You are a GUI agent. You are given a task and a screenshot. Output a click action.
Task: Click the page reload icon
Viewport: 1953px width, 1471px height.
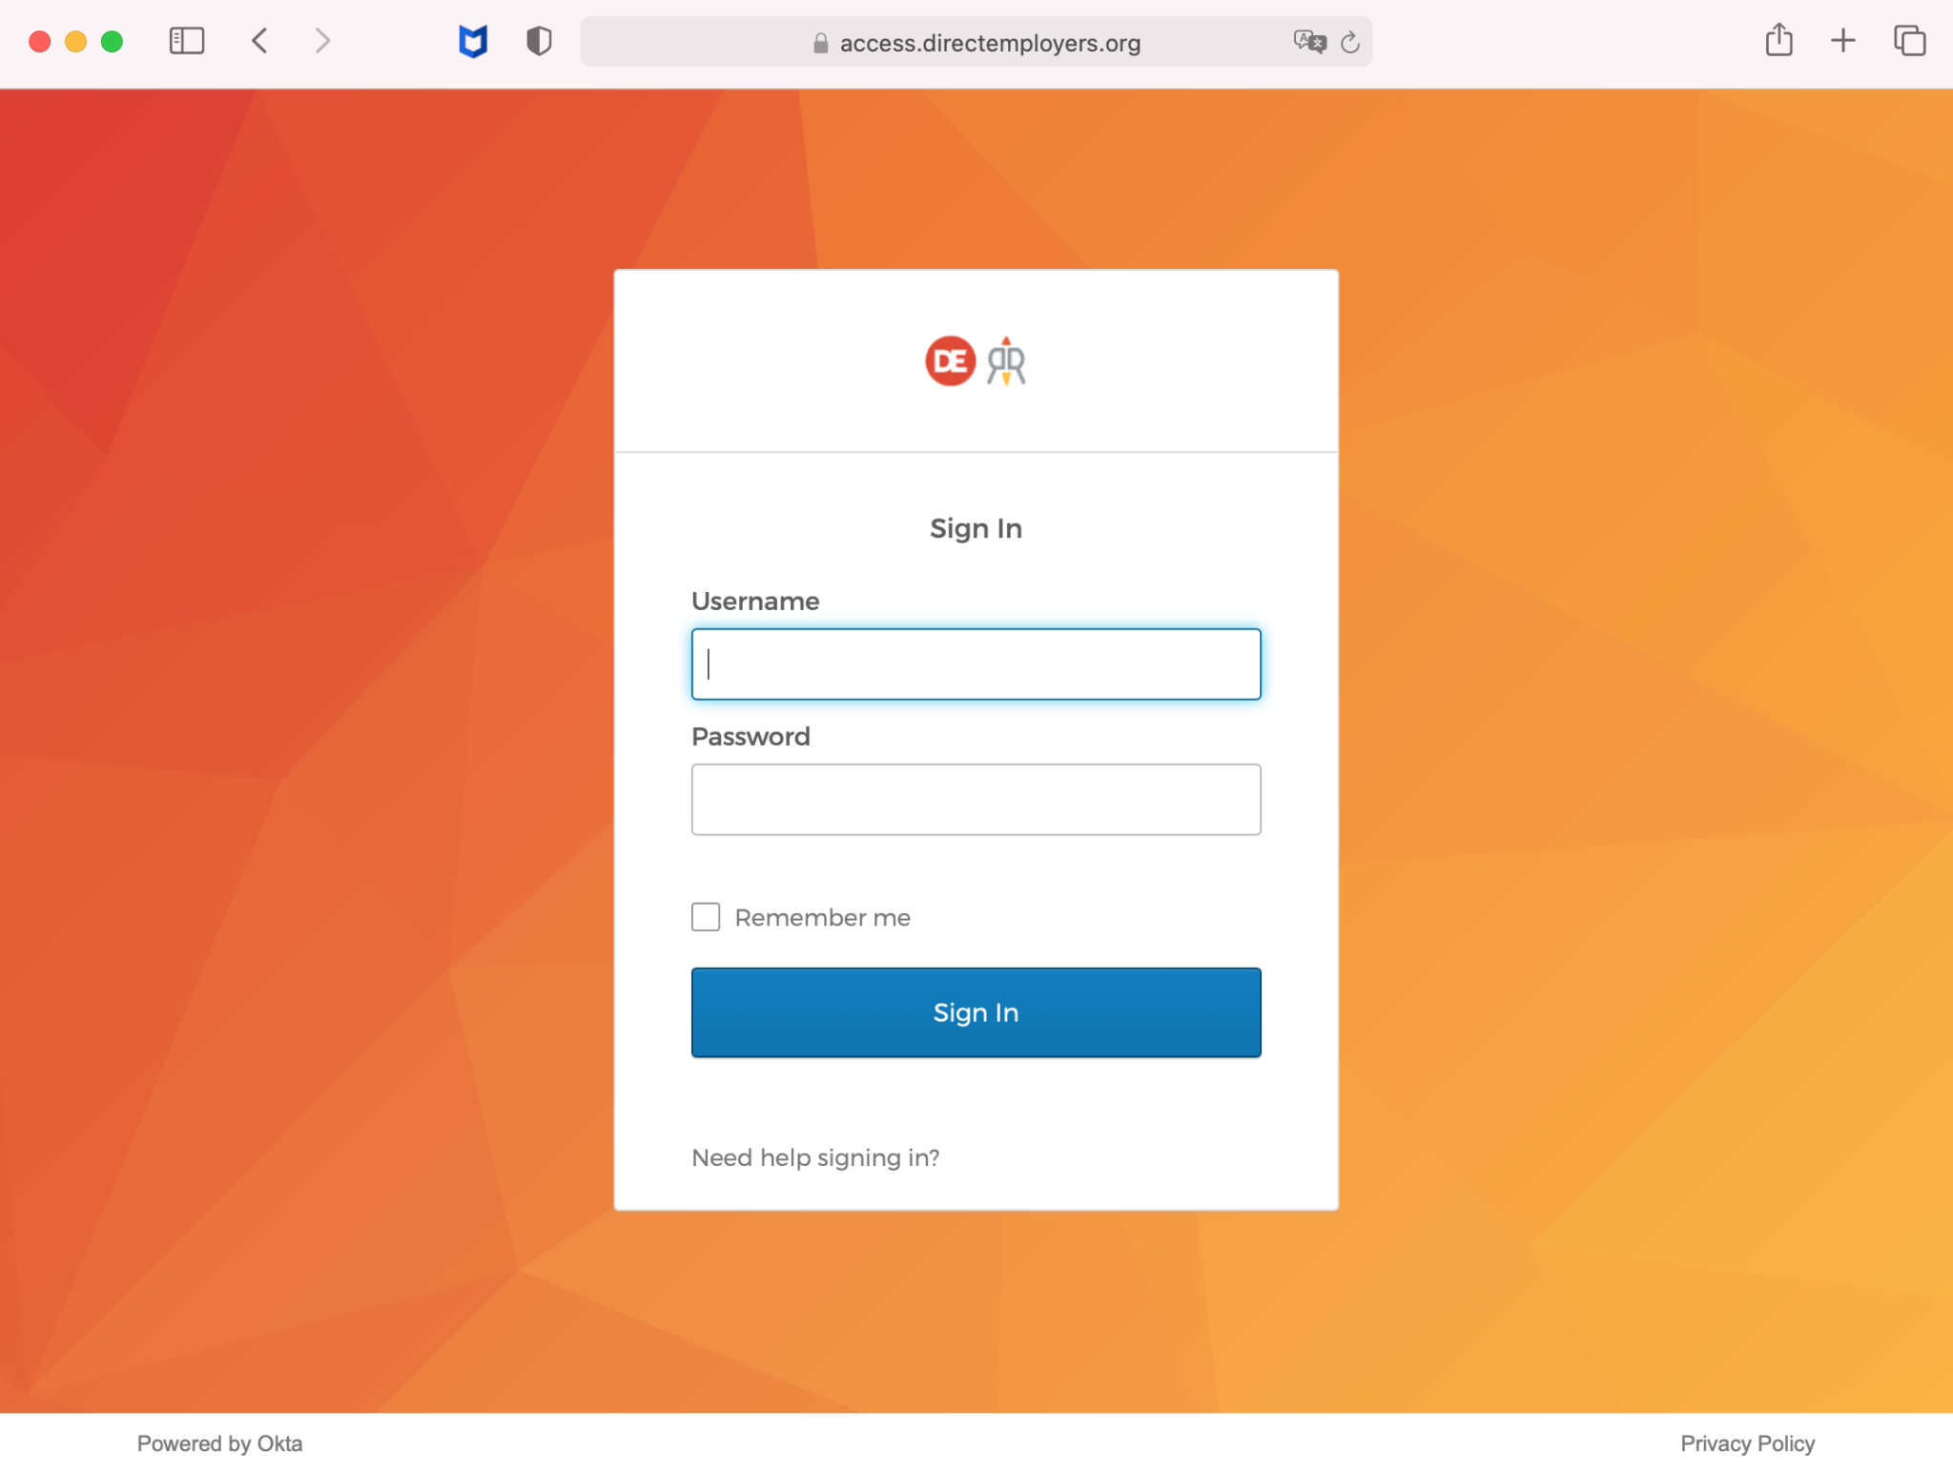click(x=1347, y=42)
